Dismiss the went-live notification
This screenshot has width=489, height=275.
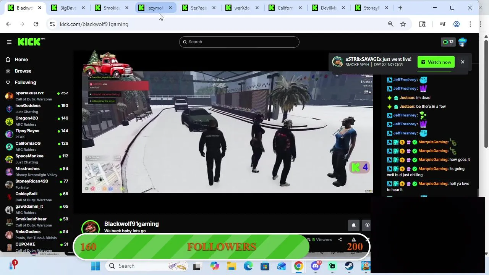[462, 62]
